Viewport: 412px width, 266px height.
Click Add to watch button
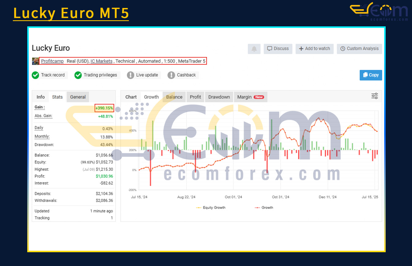coord(315,49)
